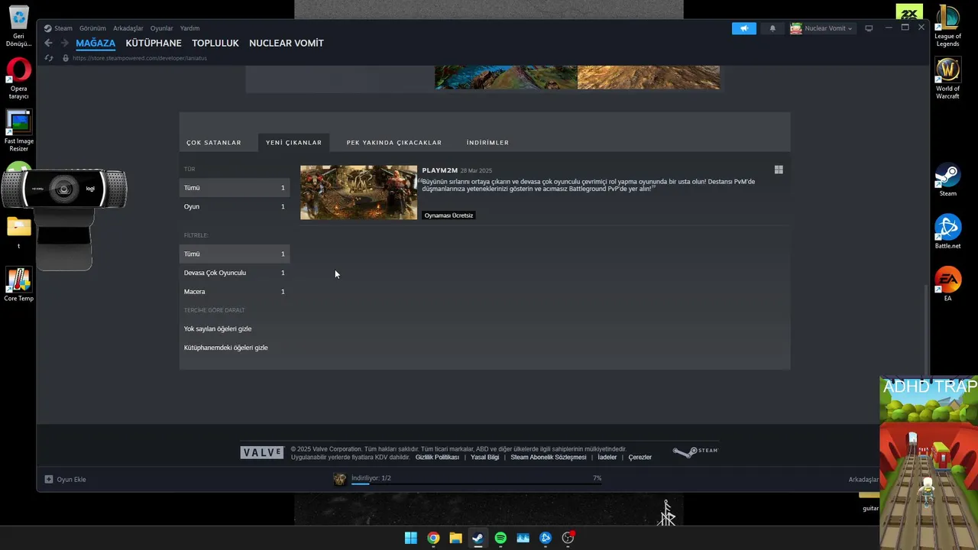The width and height of the screenshot is (978, 550).
Task: Filter by Devasa Çok Oyunculu
Action: pos(234,273)
